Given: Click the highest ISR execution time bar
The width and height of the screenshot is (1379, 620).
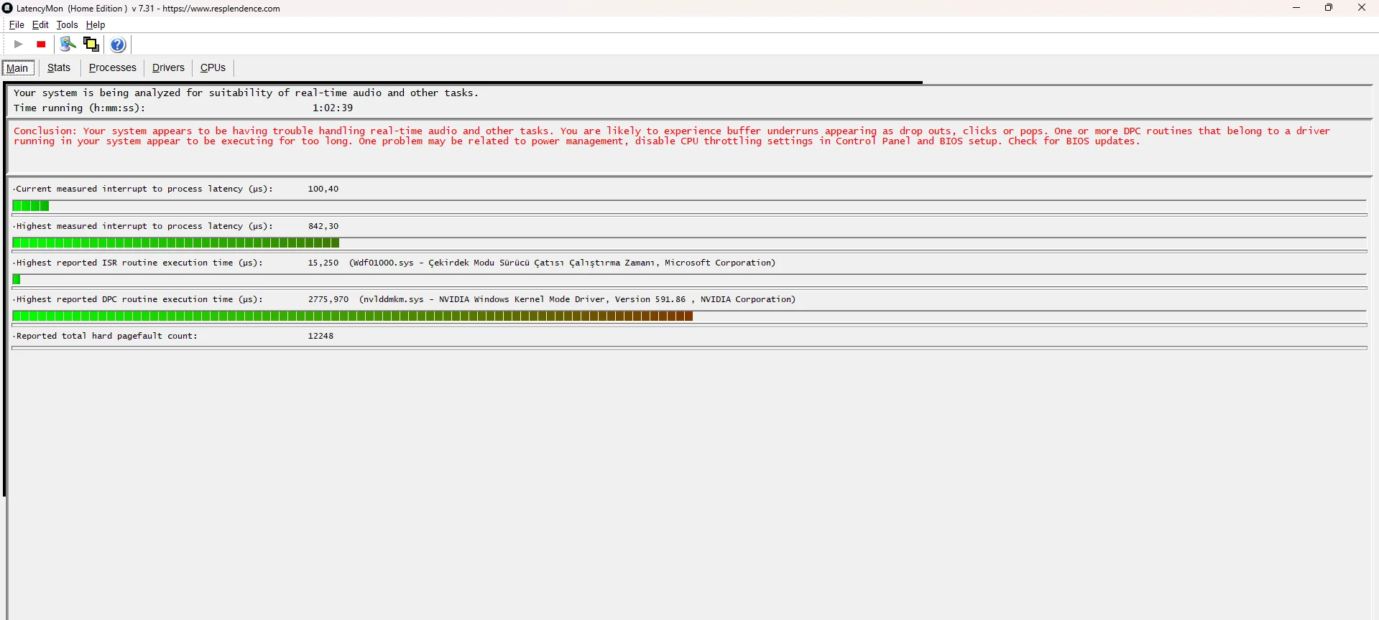Looking at the screenshot, I should (689, 280).
